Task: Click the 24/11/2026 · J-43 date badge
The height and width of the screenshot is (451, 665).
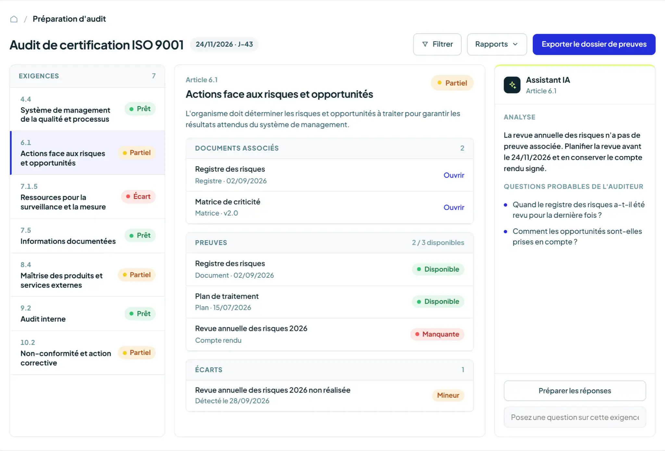Action: [x=224, y=44]
